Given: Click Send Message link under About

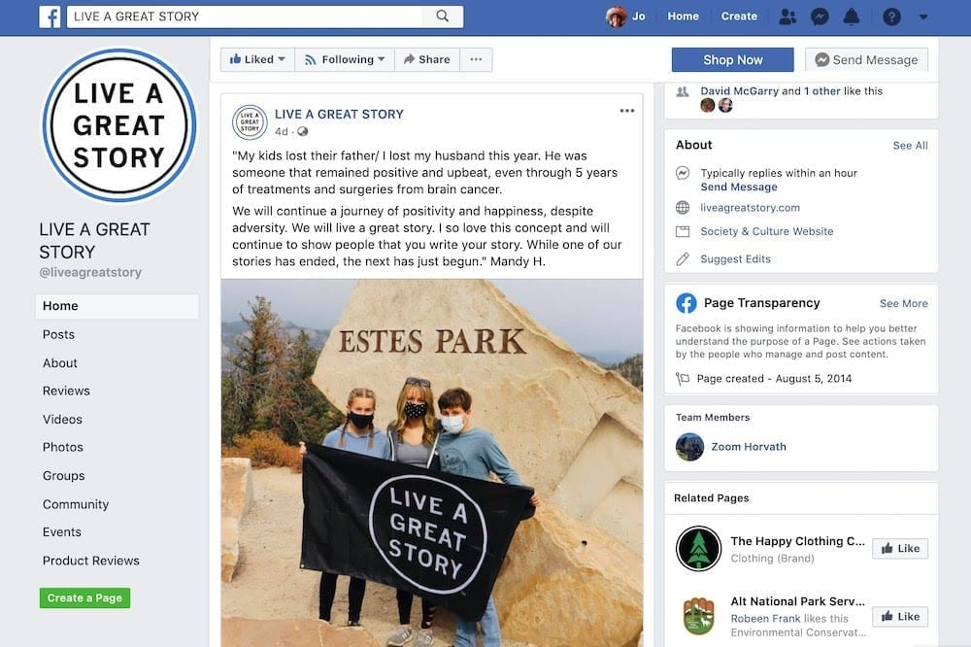Looking at the screenshot, I should point(739,187).
